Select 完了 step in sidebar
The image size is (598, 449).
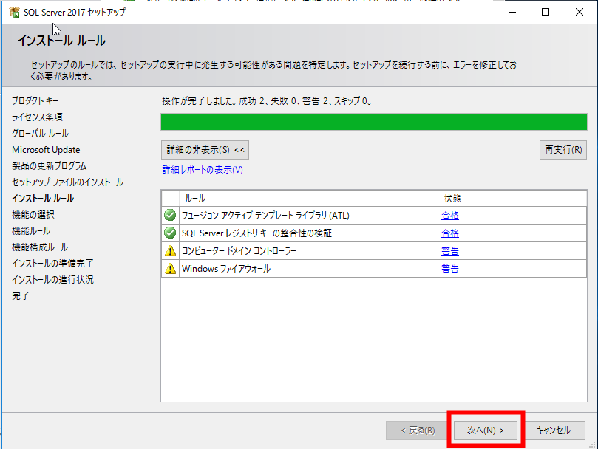pos(21,296)
